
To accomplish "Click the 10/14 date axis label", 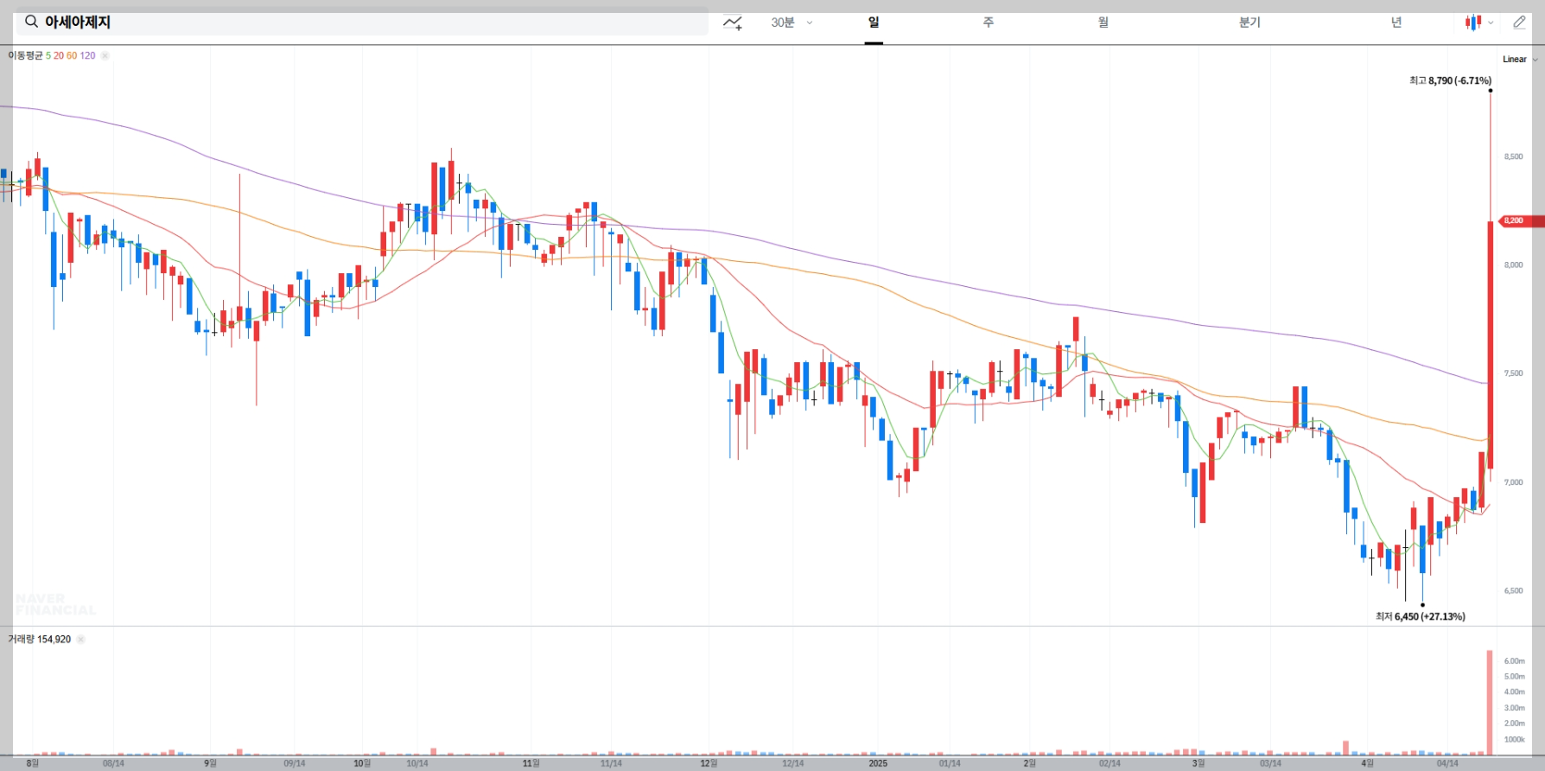I will point(417,763).
